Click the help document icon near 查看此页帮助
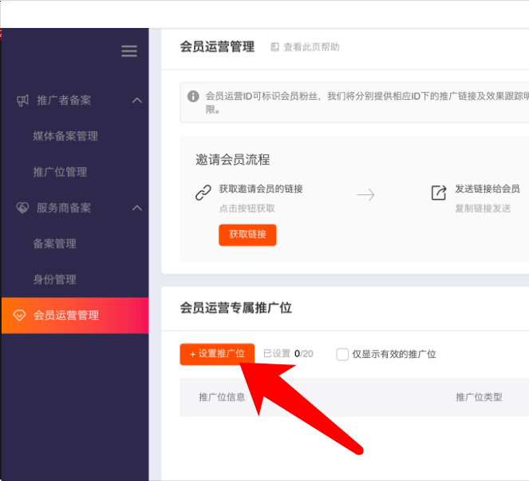Image resolution: width=529 pixels, height=481 pixels. point(274,47)
